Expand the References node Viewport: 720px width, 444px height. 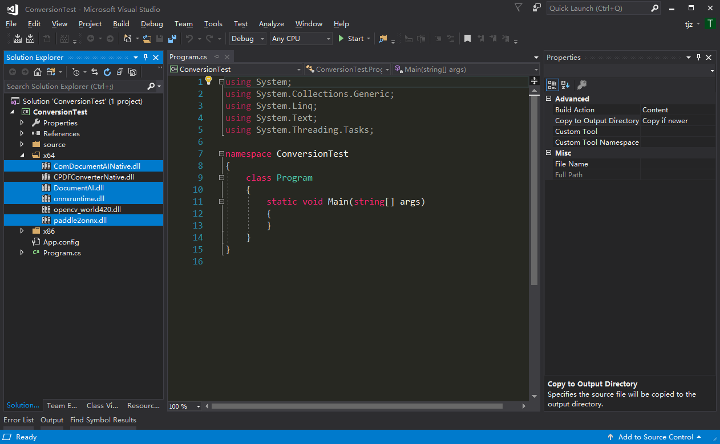click(x=22, y=134)
